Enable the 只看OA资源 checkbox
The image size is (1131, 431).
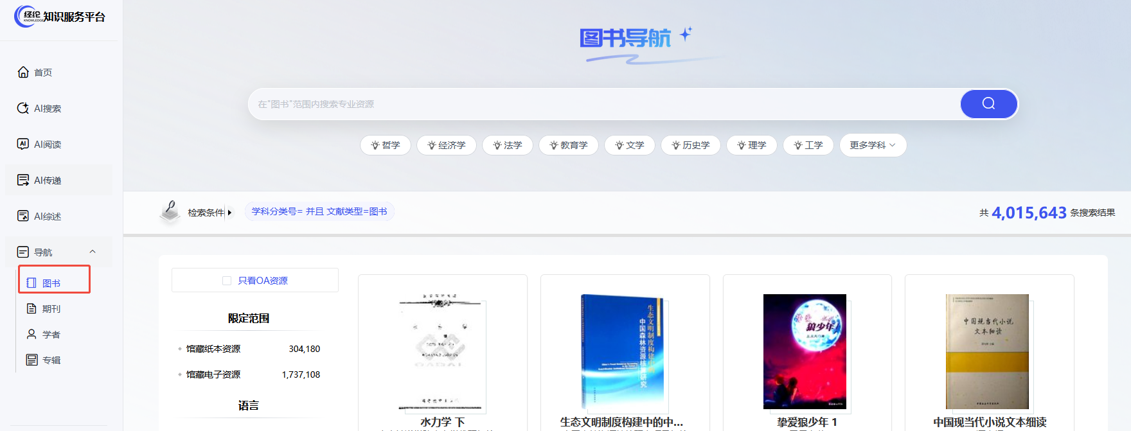point(227,281)
